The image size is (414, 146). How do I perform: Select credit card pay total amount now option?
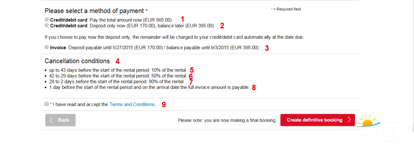(47, 19)
